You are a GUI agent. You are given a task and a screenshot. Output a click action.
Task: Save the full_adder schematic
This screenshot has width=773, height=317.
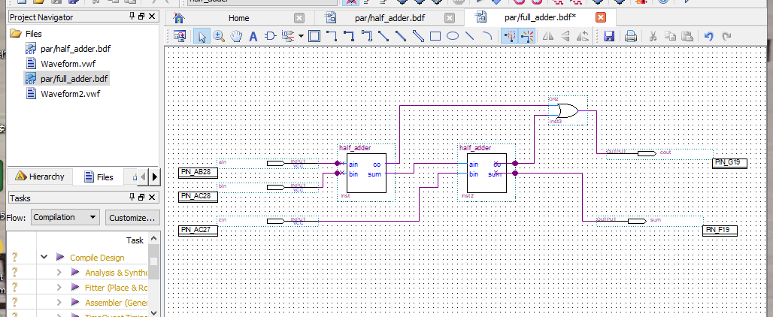[609, 36]
